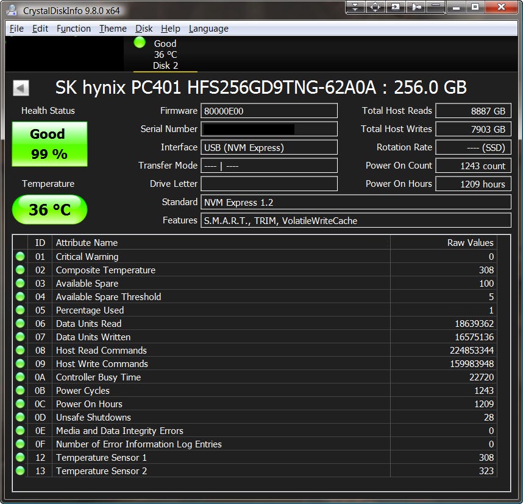Click the down-arrow funnel icon in title bar
The width and height of the screenshot is (523, 504).
coord(355,7)
